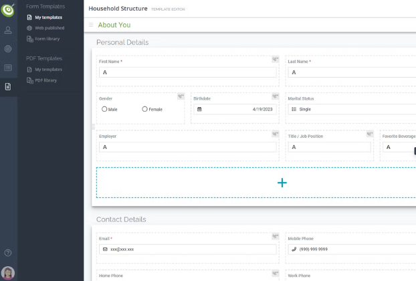The width and height of the screenshot is (416, 281).
Task: Click the Form Templates heading
Action: [45, 7]
